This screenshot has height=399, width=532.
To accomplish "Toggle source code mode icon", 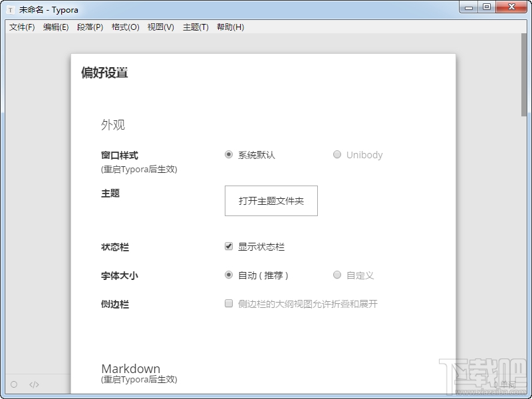I will point(34,384).
